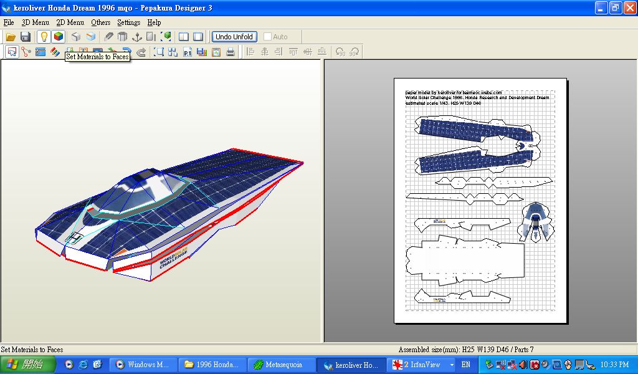Click the green cube in brackets icon
638x374 pixels.
(166, 37)
